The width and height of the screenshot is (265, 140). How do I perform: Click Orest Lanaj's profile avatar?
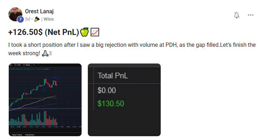pyautogui.click(x=15, y=14)
